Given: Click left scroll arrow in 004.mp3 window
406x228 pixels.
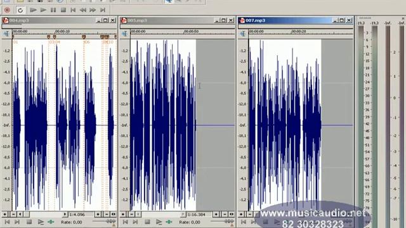Looking at the screenshot, I should 20,214.
